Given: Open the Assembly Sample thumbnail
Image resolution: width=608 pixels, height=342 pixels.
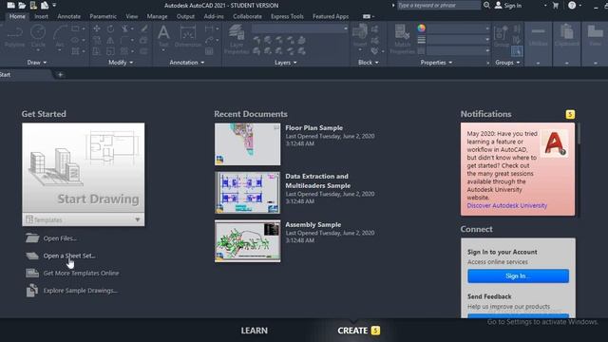Looking at the screenshot, I should [247, 241].
